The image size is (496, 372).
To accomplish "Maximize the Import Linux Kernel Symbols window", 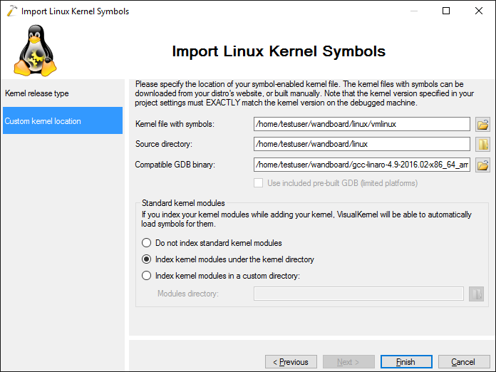I will (446, 11).
